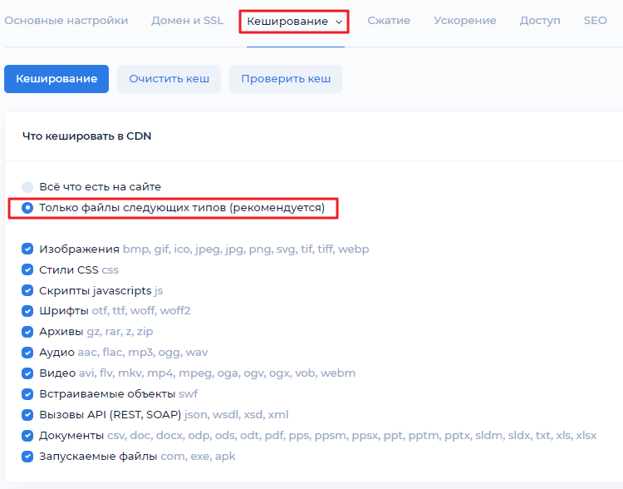Go to the Ускорение tab
This screenshot has width=623, height=489.
[465, 21]
